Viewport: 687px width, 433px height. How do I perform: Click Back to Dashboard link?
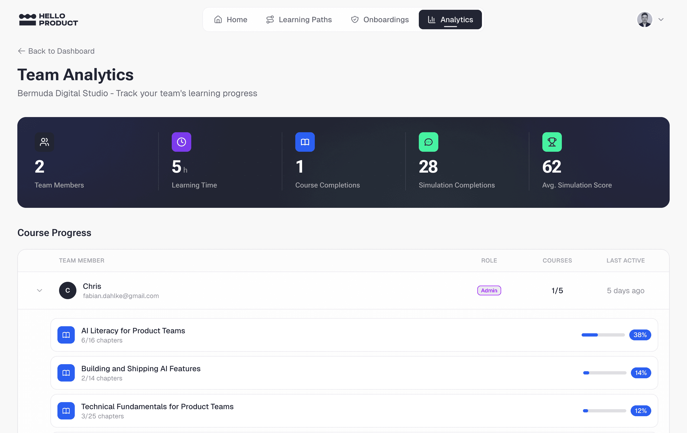tap(56, 51)
